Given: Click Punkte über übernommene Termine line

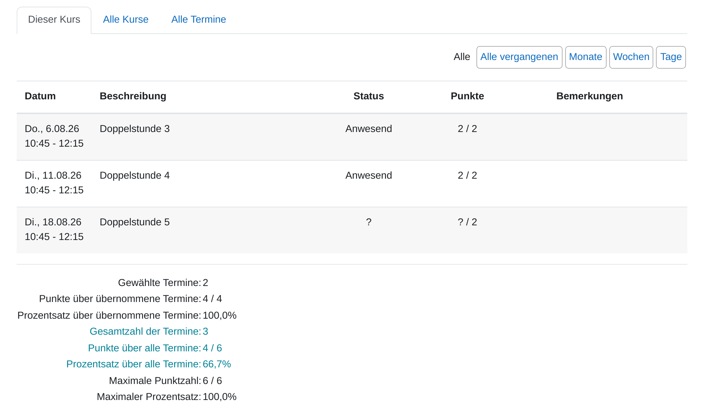Looking at the screenshot, I should pyautogui.click(x=130, y=299).
